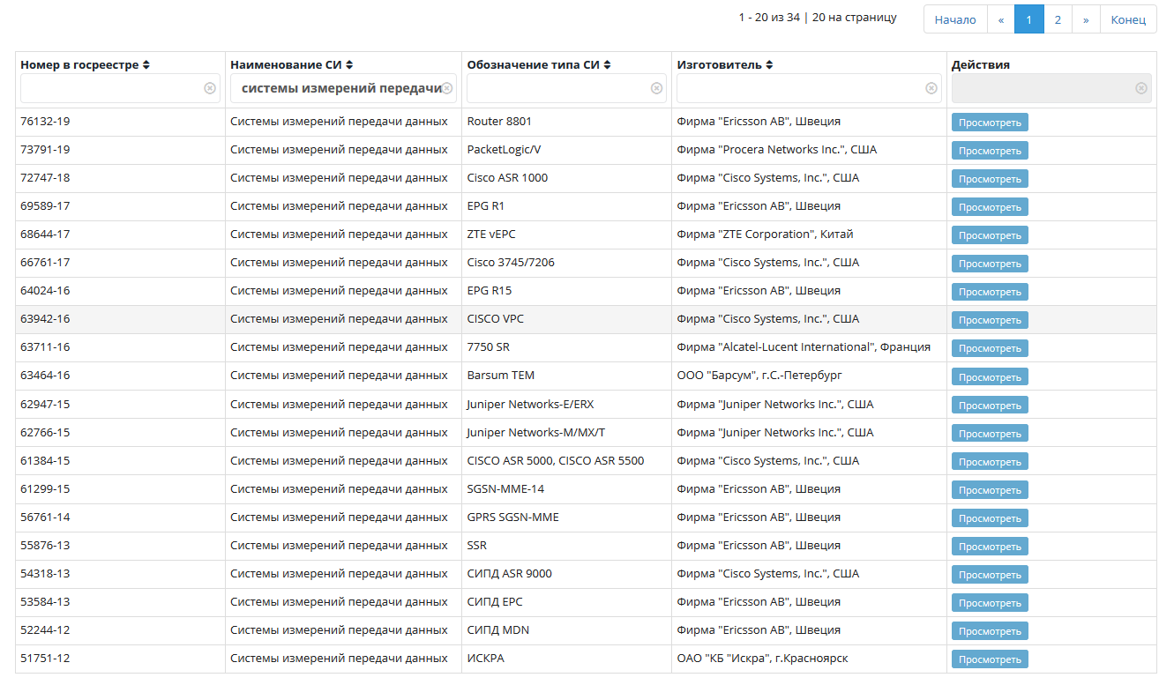Image resolution: width=1174 pixels, height=685 pixels.
Task: Clear the Номер в госреестре filter field
Action: tap(210, 88)
